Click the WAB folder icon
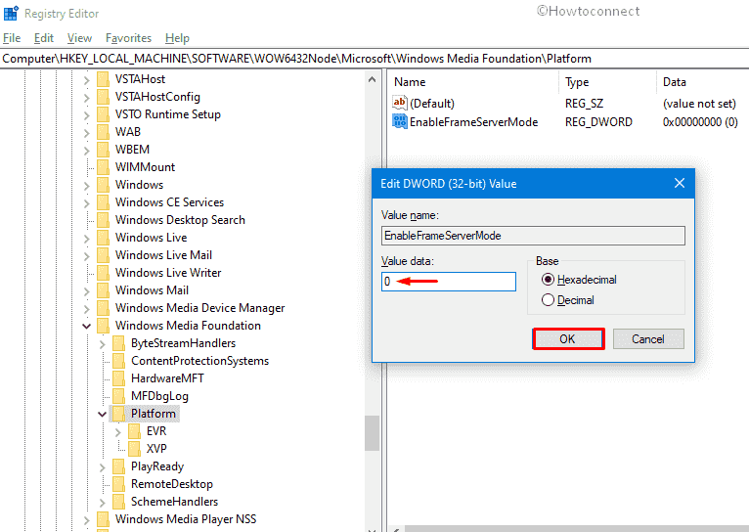Screen dimensions: 749x532 (x=103, y=132)
